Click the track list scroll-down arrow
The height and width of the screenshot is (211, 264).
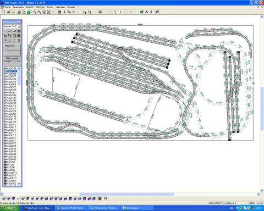tap(19, 184)
